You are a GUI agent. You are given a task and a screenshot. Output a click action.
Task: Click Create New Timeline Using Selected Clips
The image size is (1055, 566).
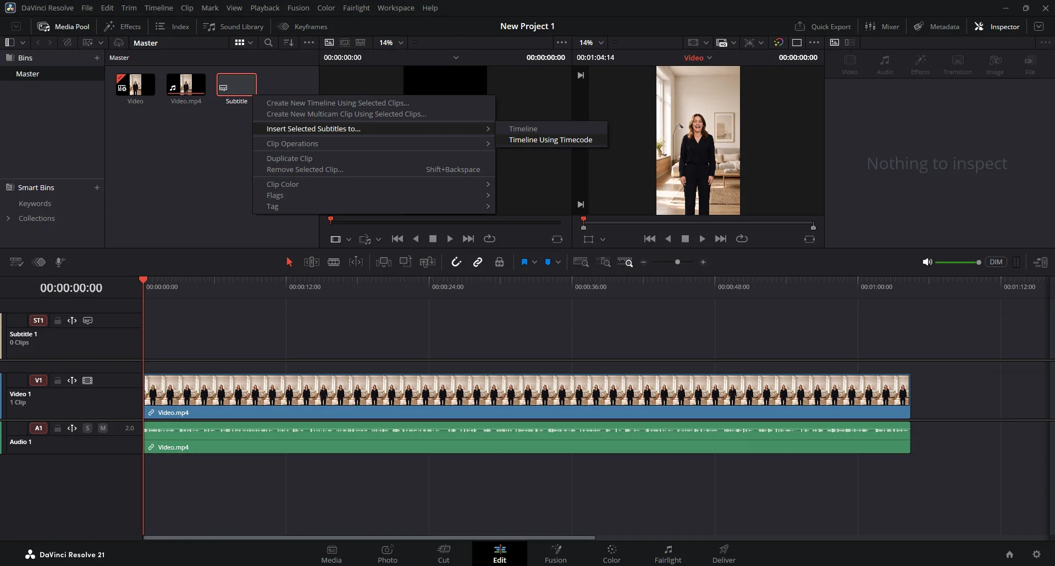coord(374,103)
